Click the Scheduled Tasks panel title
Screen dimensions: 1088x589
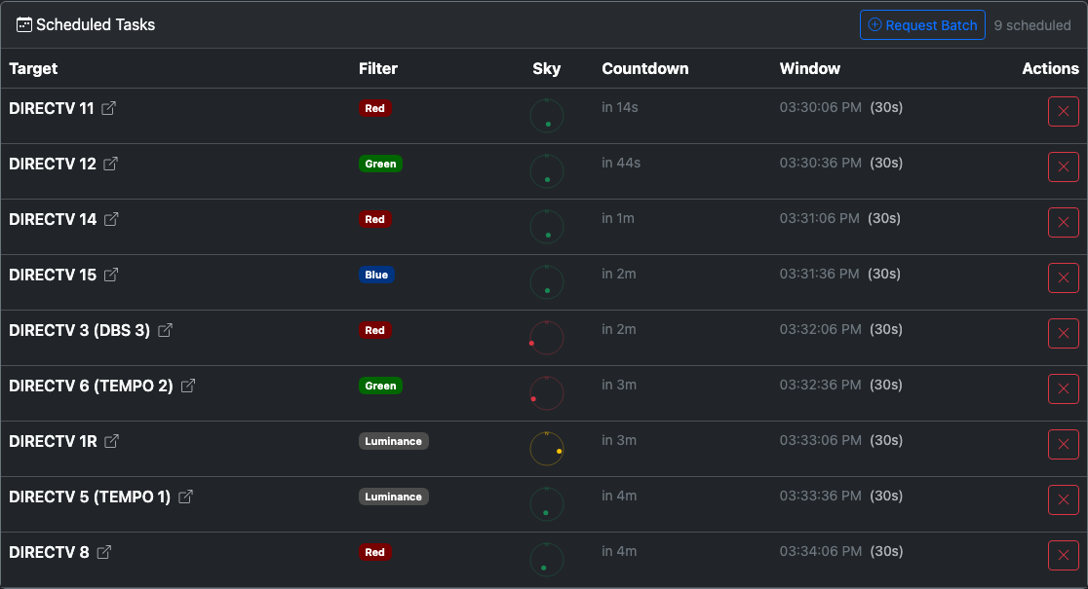point(96,25)
